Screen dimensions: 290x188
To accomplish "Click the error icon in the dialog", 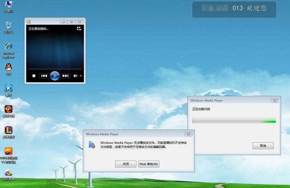I will coord(92,145).
